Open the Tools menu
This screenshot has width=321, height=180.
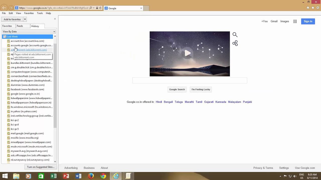pos(40,13)
